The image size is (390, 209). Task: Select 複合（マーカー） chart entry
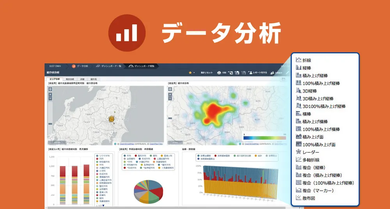click(315, 191)
